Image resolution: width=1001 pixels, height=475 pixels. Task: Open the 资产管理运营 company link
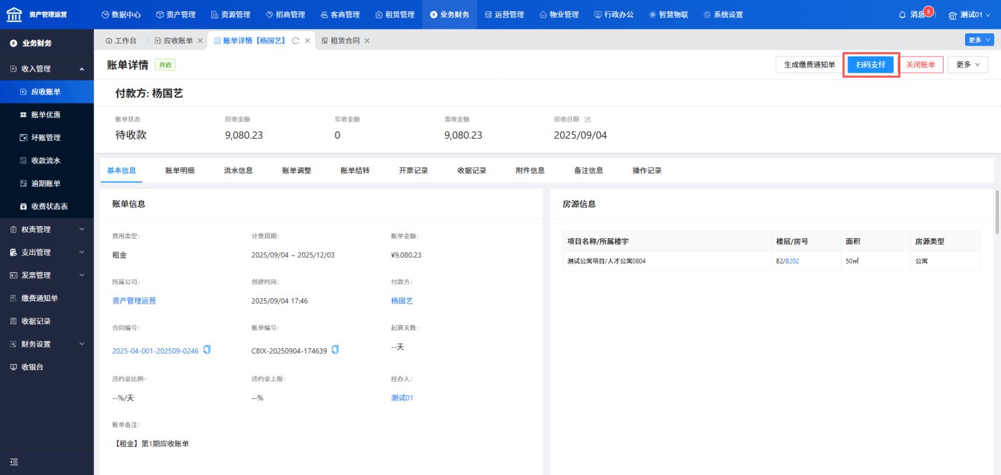(x=134, y=301)
